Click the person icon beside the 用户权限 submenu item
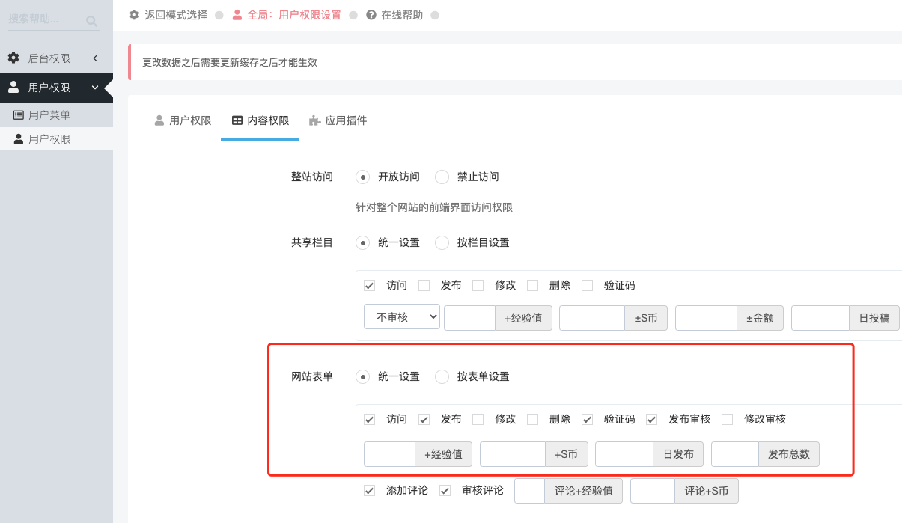Image resolution: width=902 pixels, height=523 pixels. click(x=19, y=139)
